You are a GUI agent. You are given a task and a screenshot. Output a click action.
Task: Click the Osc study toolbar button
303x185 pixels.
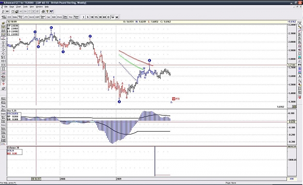click(48, 17)
